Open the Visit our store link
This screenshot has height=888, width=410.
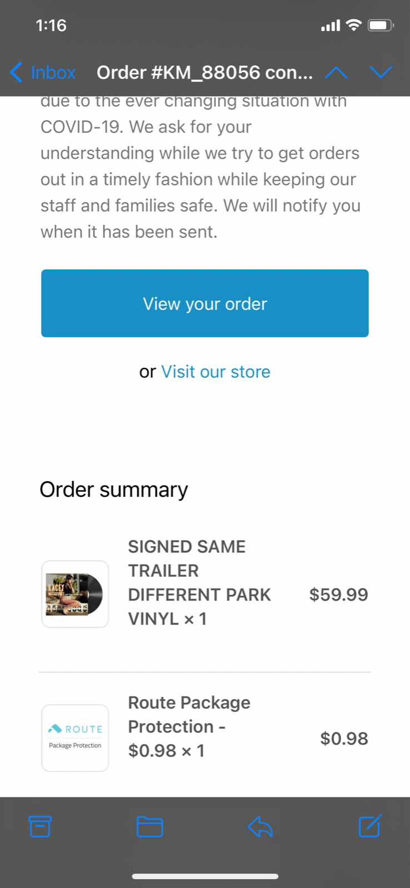click(215, 371)
